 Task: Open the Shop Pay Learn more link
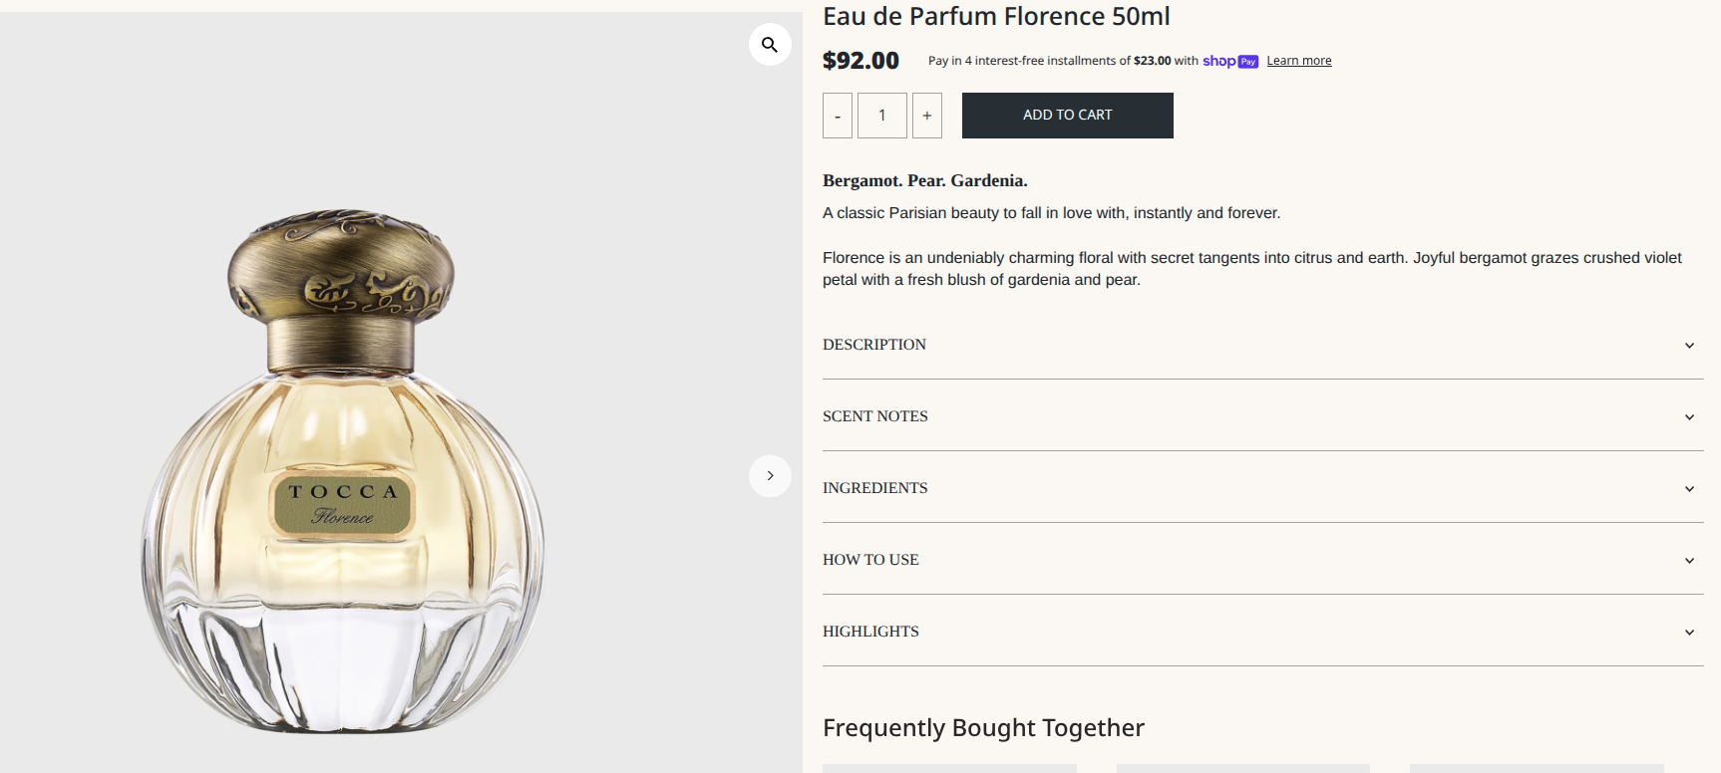[x=1298, y=61]
